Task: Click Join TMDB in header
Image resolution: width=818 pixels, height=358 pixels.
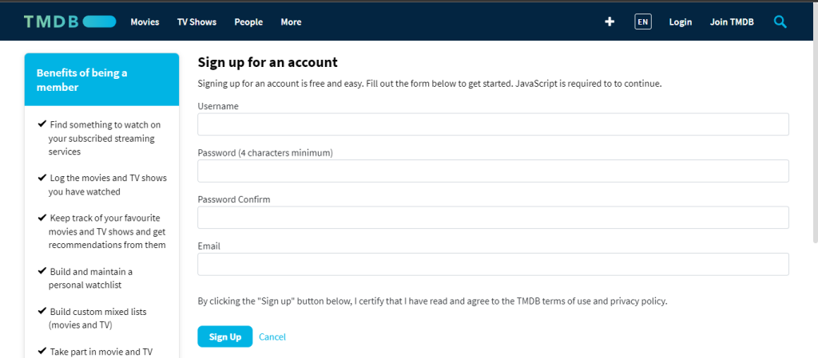Action: (x=732, y=22)
